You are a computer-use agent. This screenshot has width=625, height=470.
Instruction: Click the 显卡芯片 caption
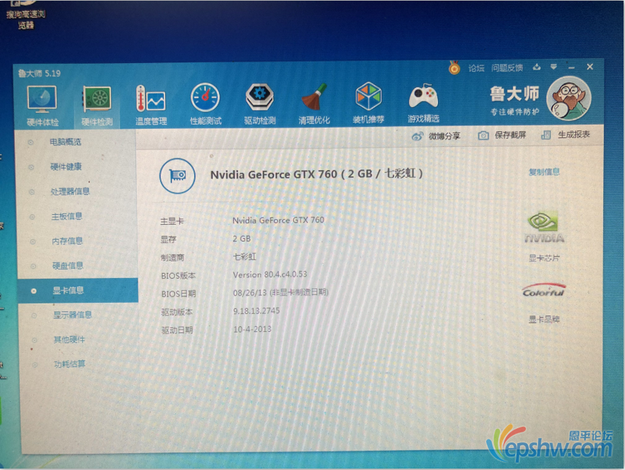(x=544, y=258)
